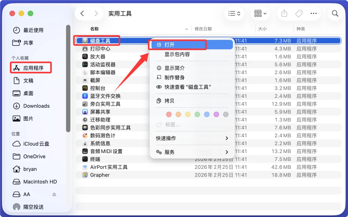Select the iCloud云盘 sidebar icon
Viewport: 348px width, 217px height.
[x=16, y=144]
